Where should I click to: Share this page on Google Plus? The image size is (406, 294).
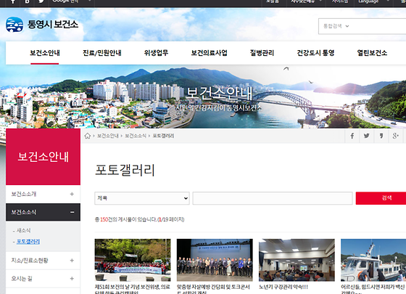coord(396,136)
